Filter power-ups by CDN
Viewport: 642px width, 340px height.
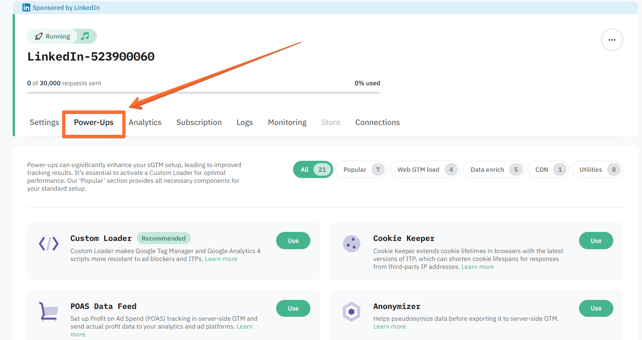[x=548, y=169]
